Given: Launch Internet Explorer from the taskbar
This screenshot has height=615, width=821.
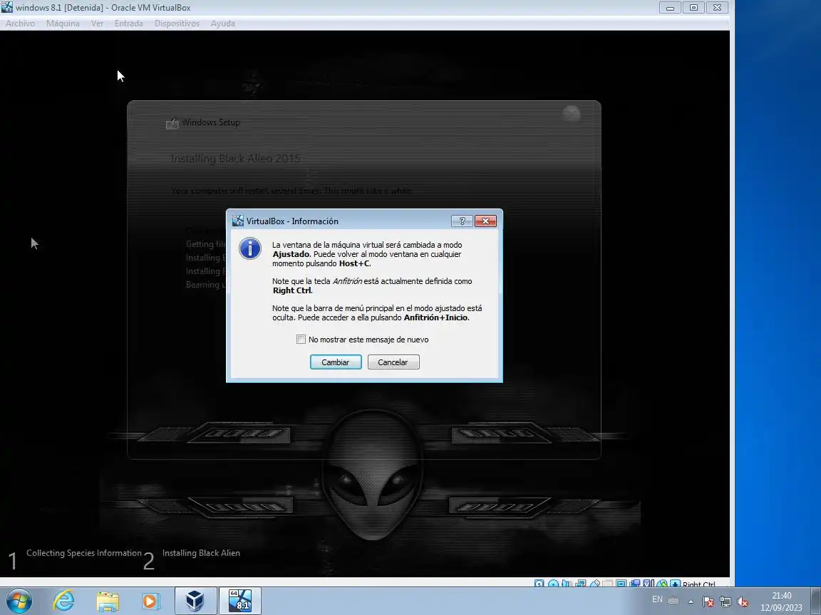Looking at the screenshot, I should [63, 601].
